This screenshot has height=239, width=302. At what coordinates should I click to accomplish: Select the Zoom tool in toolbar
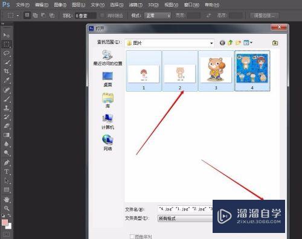pos(7,208)
